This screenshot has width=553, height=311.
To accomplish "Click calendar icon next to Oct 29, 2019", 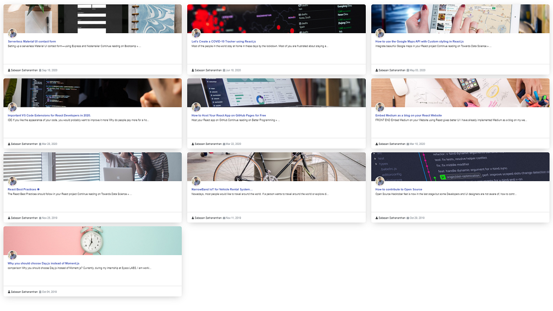I will pos(408,218).
